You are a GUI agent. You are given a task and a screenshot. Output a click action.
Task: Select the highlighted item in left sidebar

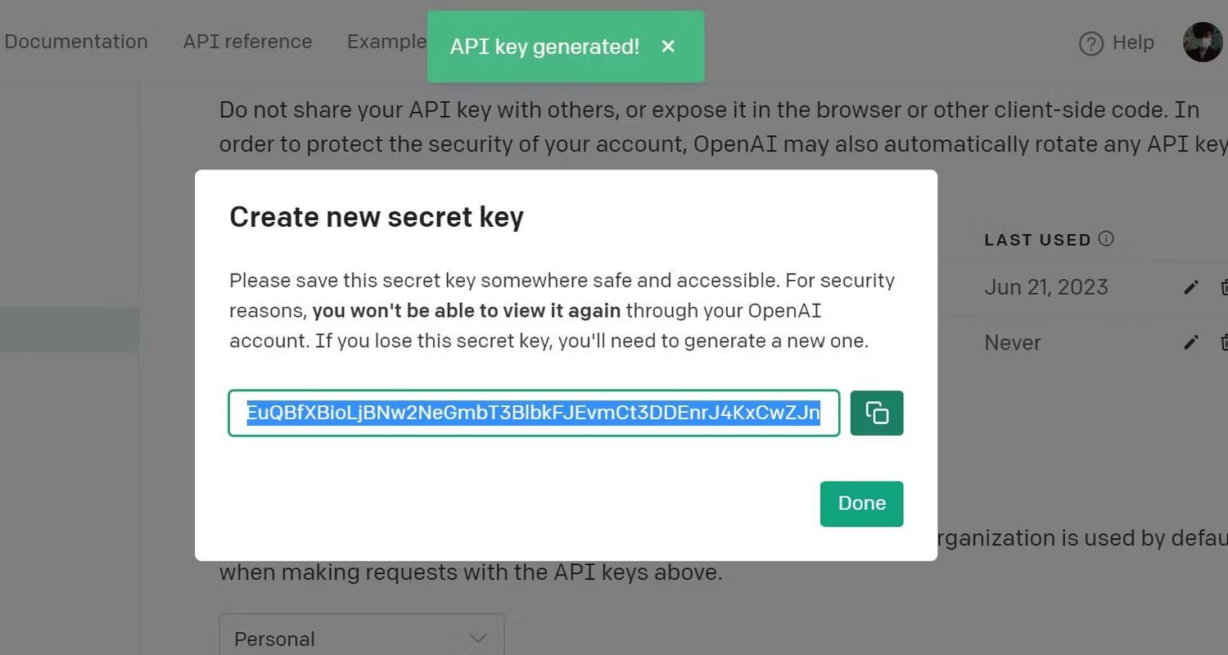click(x=69, y=330)
